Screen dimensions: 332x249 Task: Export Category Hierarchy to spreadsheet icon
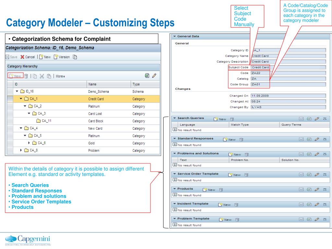[x=147, y=76]
